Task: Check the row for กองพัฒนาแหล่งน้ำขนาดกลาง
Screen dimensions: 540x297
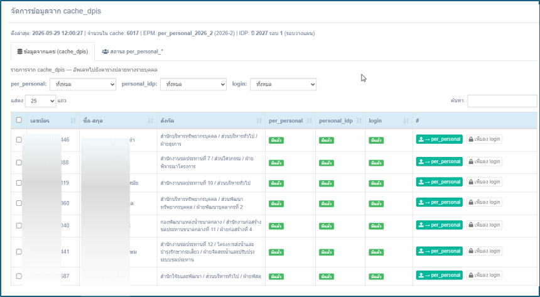Action: point(19,225)
